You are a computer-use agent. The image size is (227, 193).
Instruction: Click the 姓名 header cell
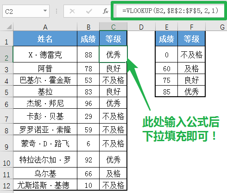pyautogui.click(x=45, y=38)
